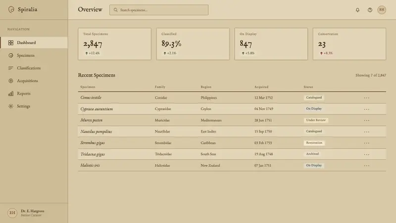This screenshot has height=223, width=396.
Task: Click the Overview page title
Action: 90,9
